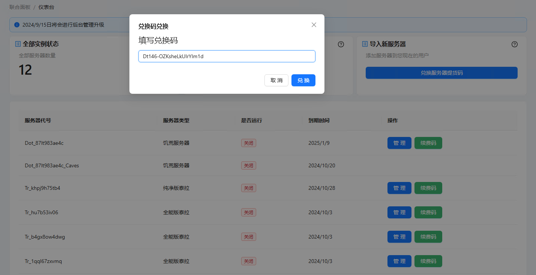This screenshot has width=536, height=275.
Task: Click 全部服务器数量 label
Action: pyautogui.click(x=38, y=56)
